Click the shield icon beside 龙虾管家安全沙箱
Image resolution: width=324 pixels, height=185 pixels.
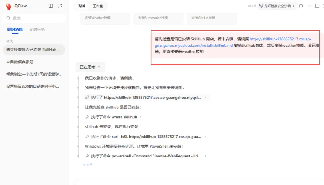click(261, 6)
